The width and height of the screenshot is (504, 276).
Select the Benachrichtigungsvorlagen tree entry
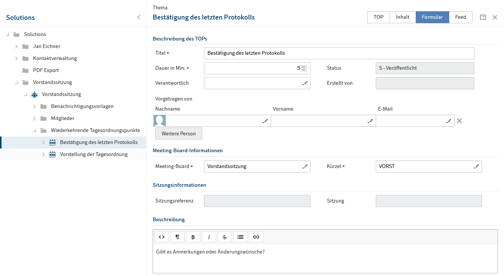(82, 106)
